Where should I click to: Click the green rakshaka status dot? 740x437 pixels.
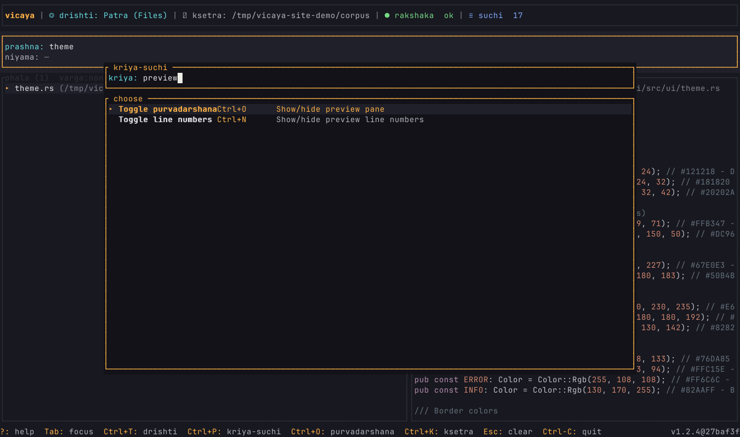387,15
